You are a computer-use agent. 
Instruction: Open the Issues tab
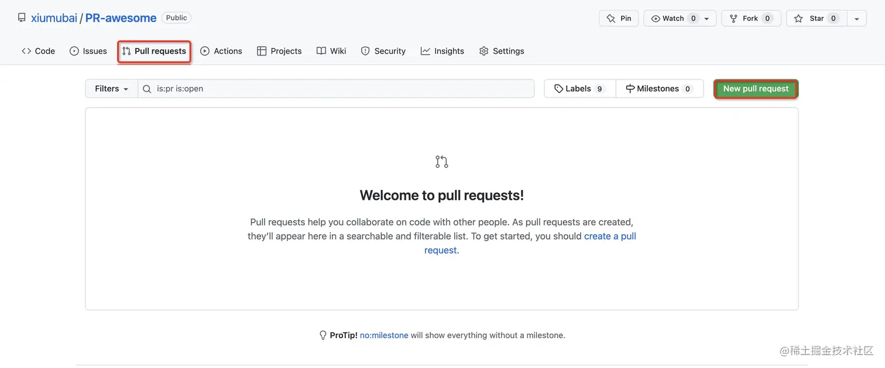[88, 51]
